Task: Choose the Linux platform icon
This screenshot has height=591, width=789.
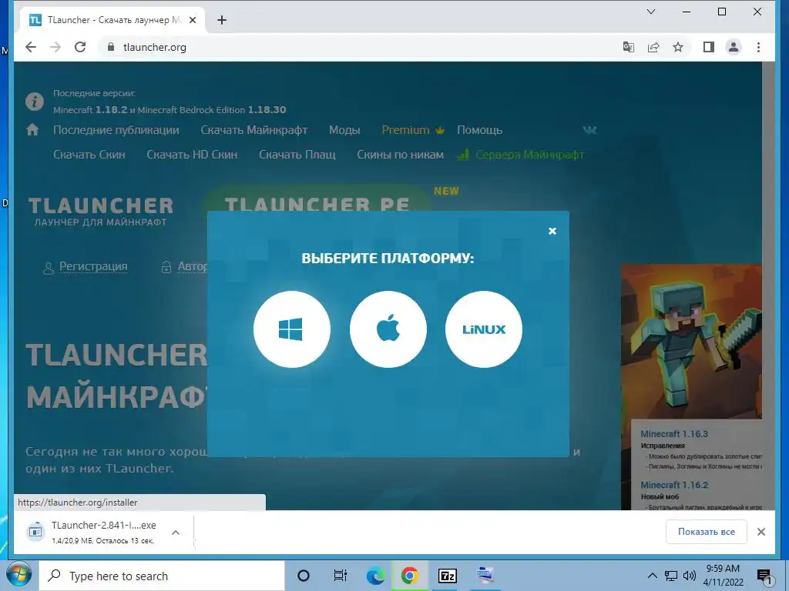Action: 484,329
